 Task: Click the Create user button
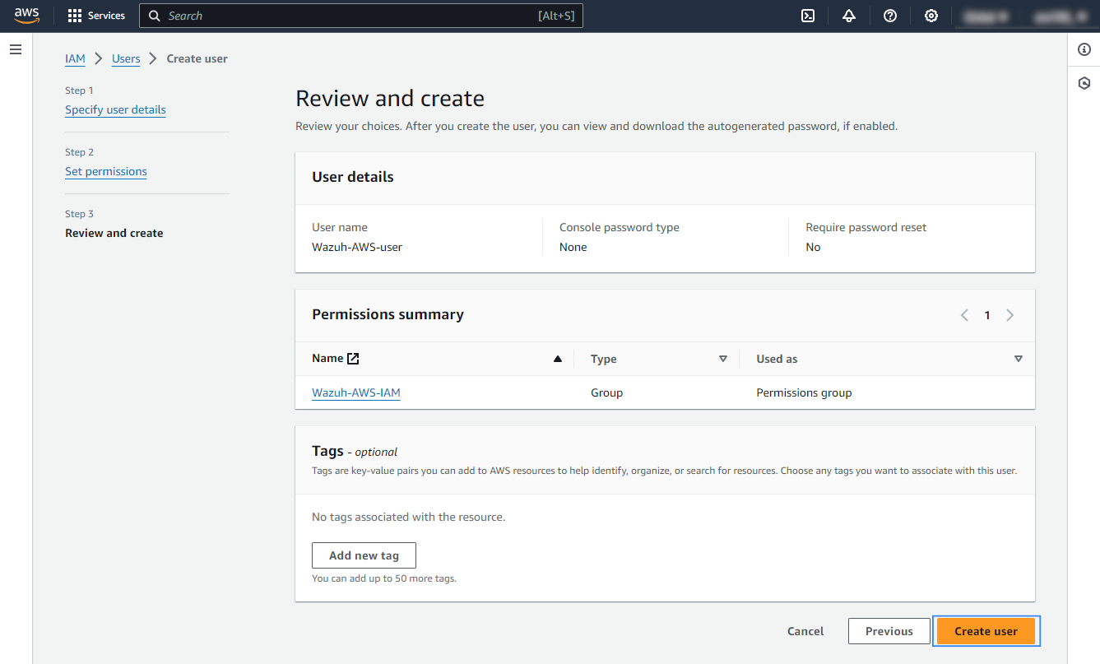pyautogui.click(x=986, y=631)
